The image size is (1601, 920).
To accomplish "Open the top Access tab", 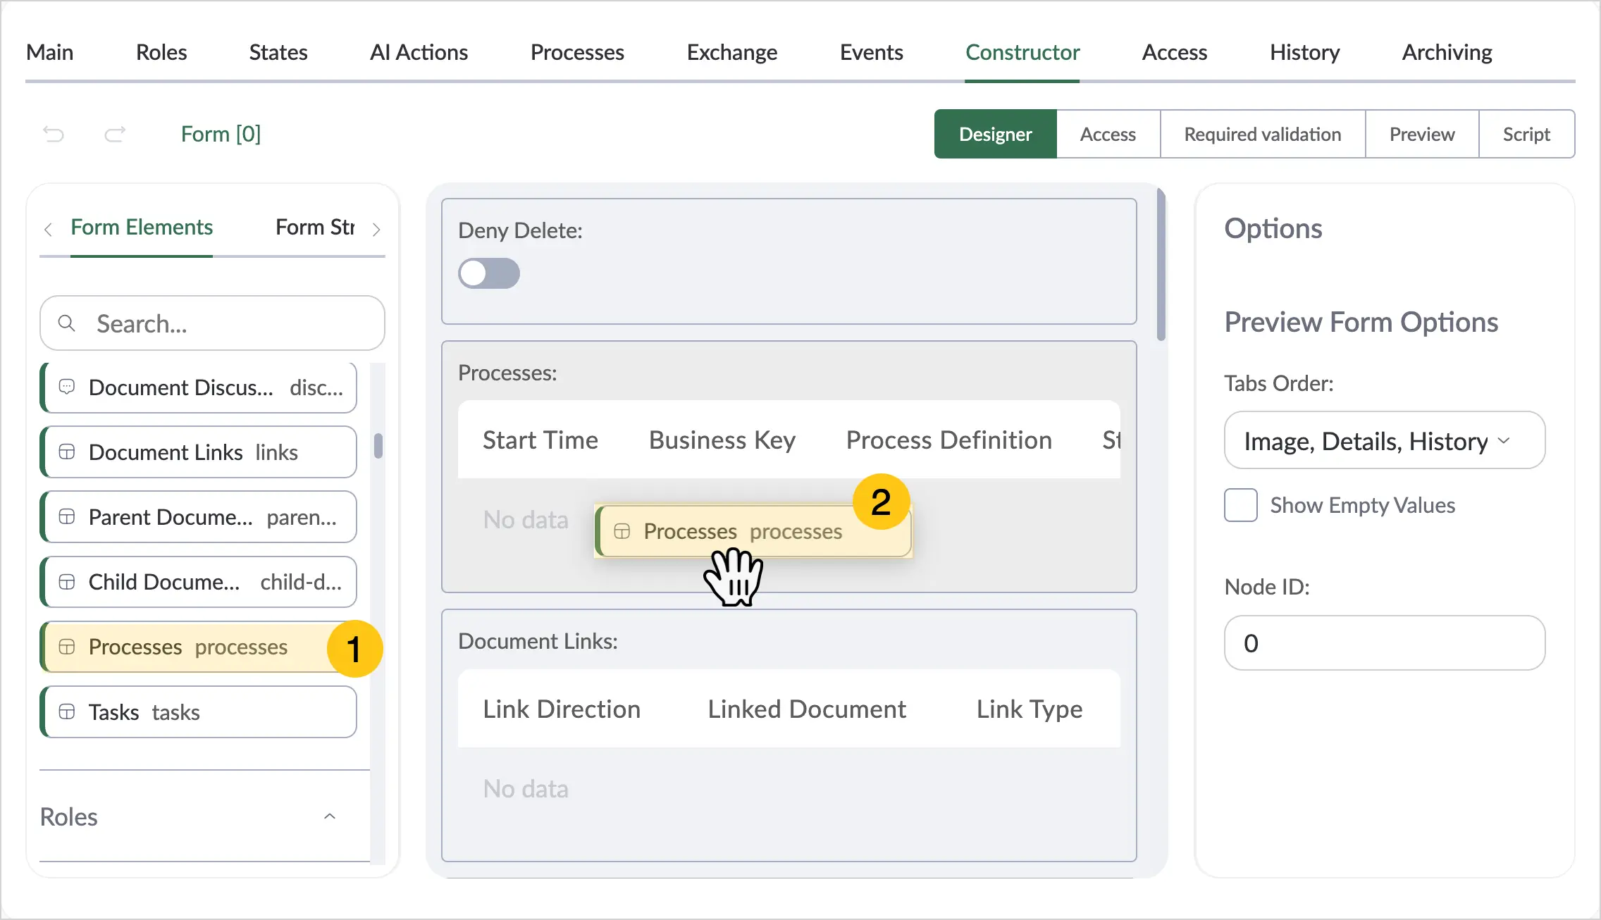I will pyautogui.click(x=1175, y=52).
